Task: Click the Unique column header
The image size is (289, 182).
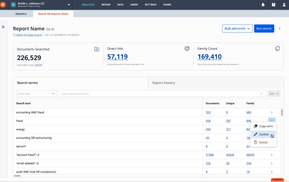Action: tap(230, 103)
